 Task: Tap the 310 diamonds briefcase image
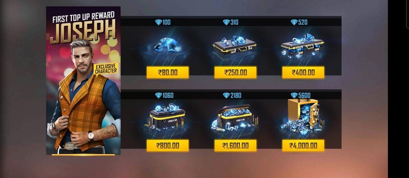coord(235,45)
